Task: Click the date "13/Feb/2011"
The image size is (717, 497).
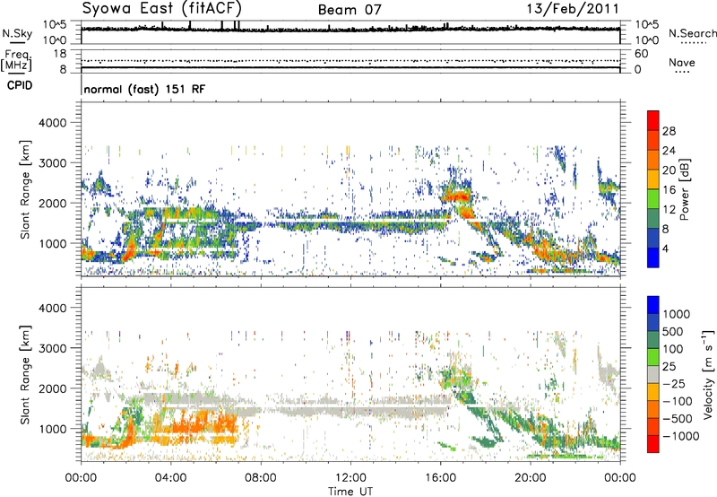Action: click(x=574, y=8)
